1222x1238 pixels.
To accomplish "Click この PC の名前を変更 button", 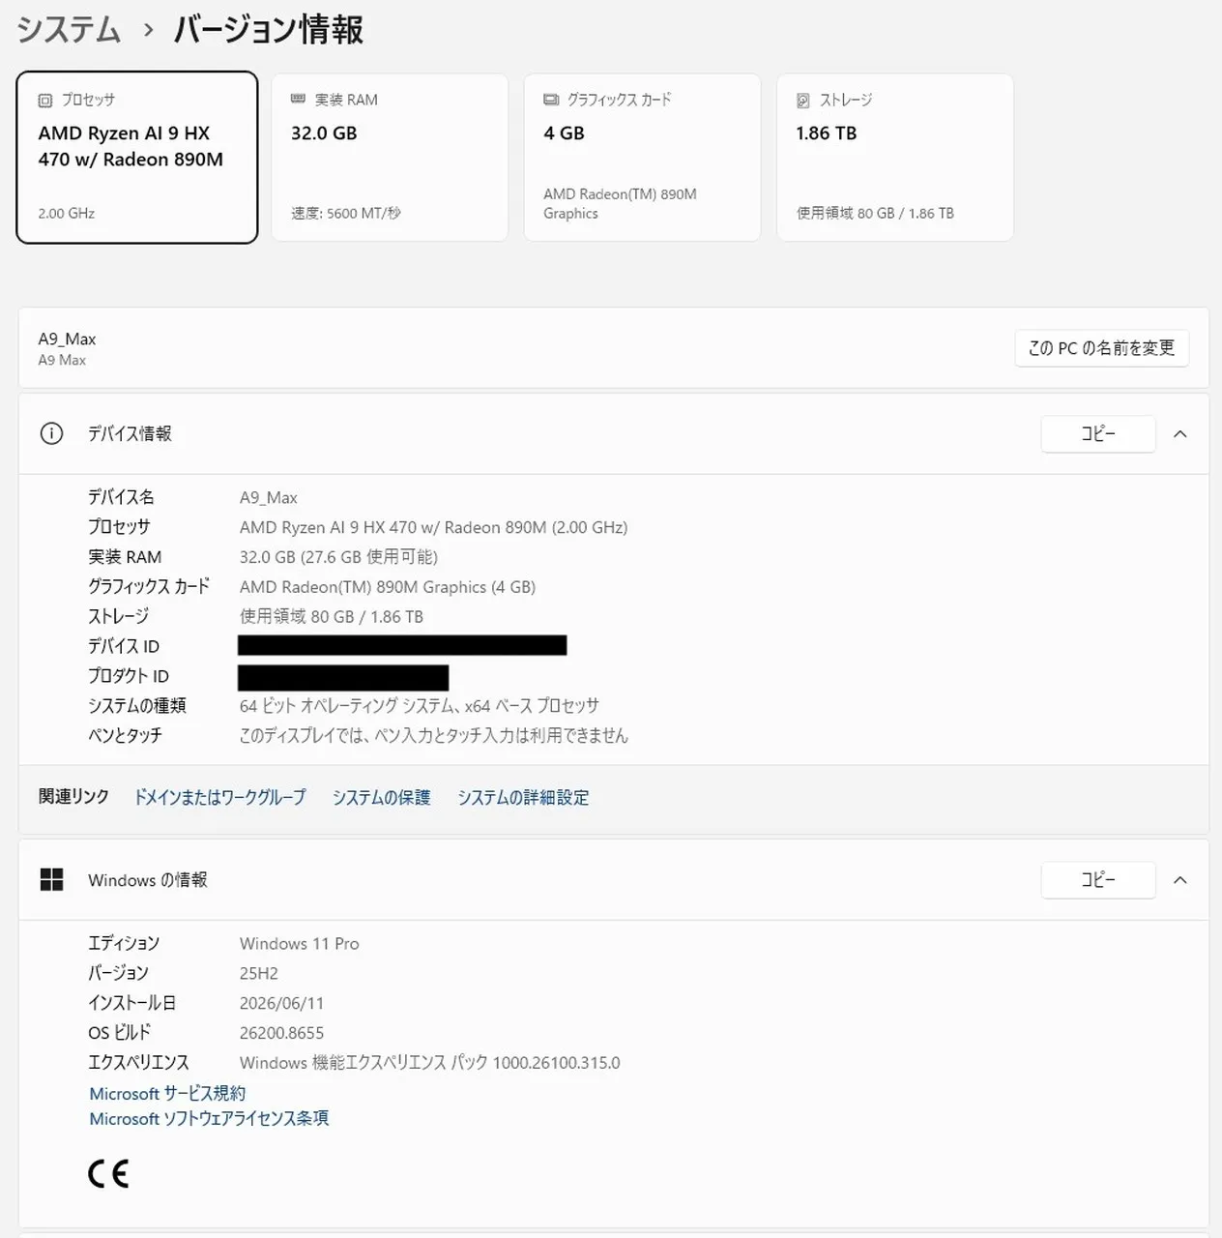I will 1101,348.
